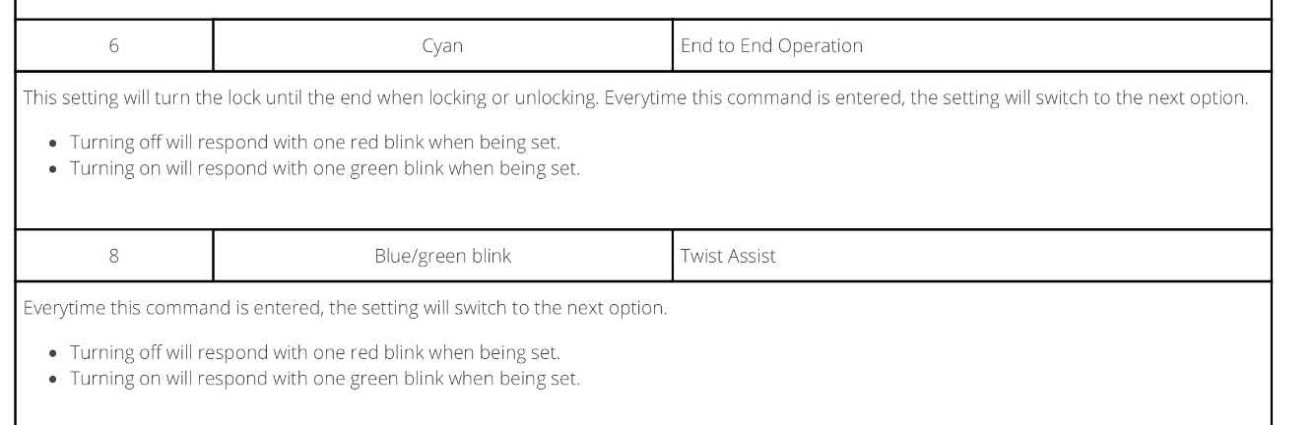Click the Twist Assist label

pyautogui.click(x=728, y=257)
